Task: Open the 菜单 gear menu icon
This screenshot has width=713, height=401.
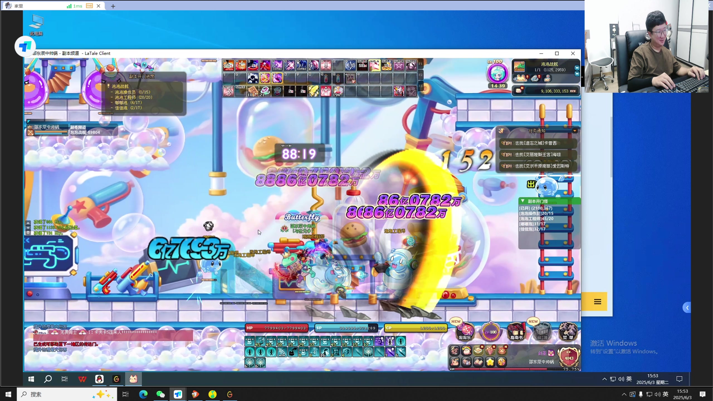Action: coord(568,331)
